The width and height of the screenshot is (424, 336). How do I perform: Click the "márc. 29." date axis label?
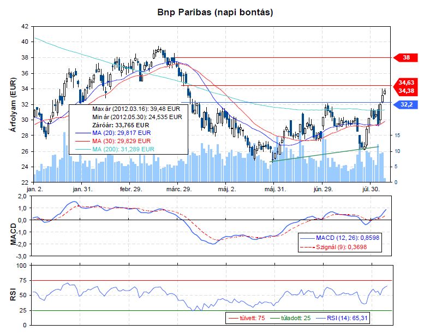[179, 189]
